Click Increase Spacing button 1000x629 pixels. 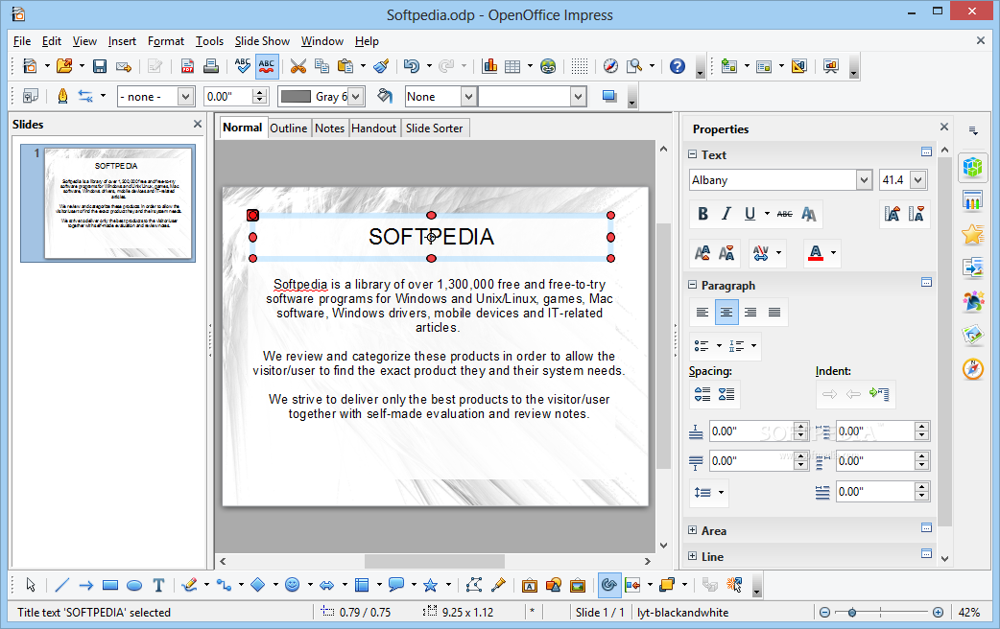(702, 394)
